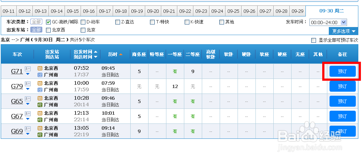Viewport: 362px width, 160px height.
Task: Sort ascending by 出发时间 up arrow
Action: [95, 52]
